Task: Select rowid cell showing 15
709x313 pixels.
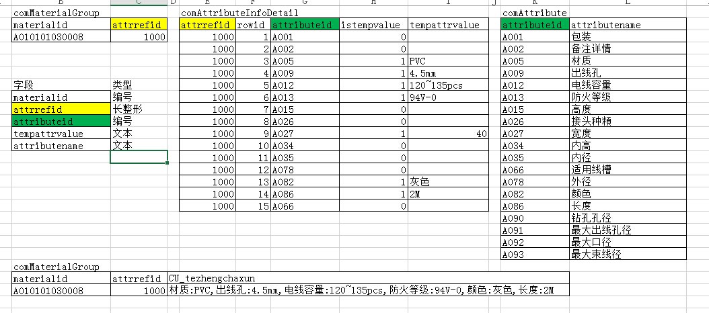Action: (x=253, y=206)
